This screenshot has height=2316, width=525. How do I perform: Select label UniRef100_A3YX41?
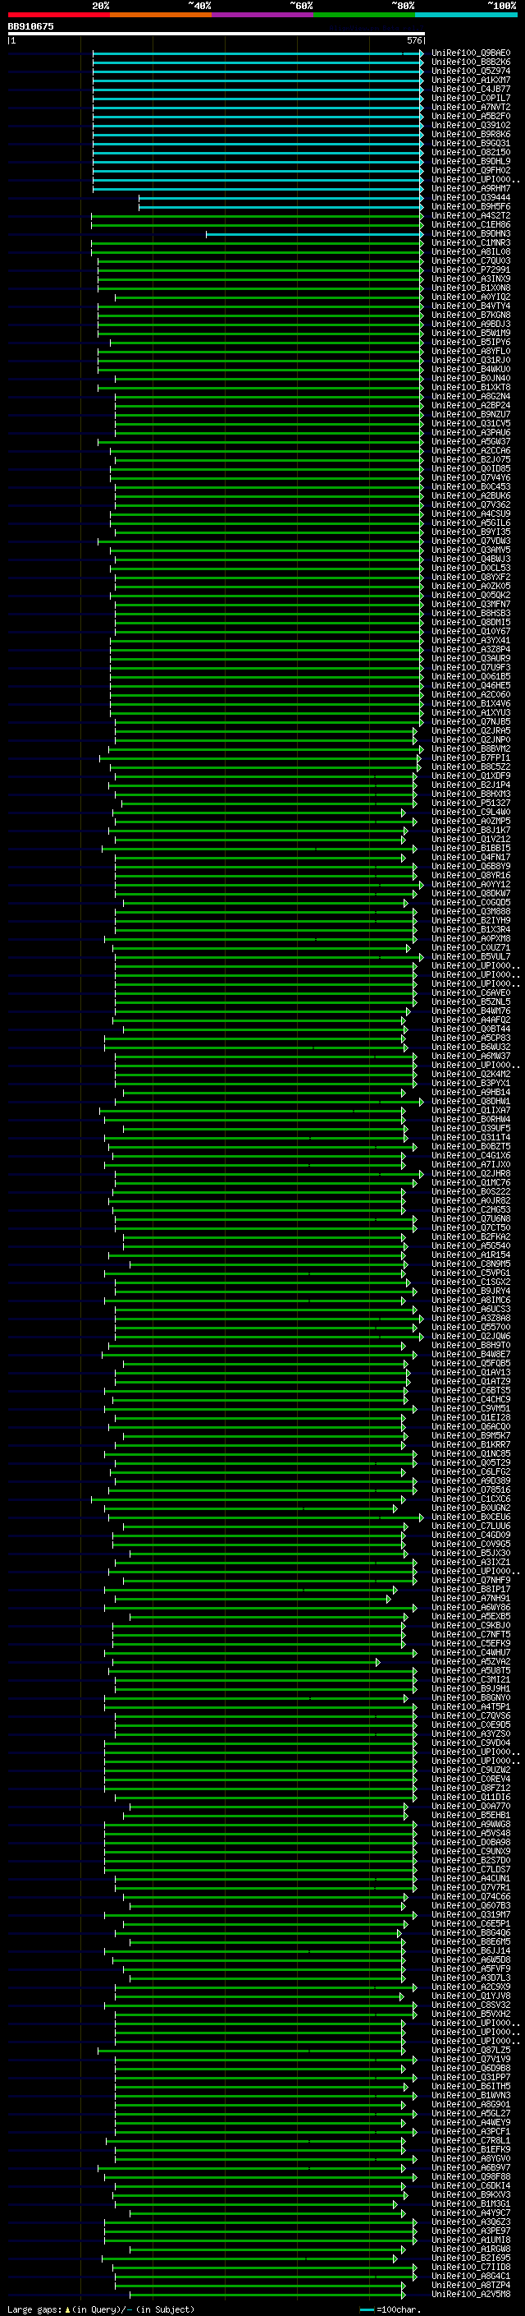471,640
